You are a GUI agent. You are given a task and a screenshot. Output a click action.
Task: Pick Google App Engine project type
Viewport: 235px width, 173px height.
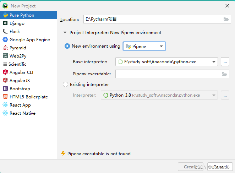pos(28,40)
